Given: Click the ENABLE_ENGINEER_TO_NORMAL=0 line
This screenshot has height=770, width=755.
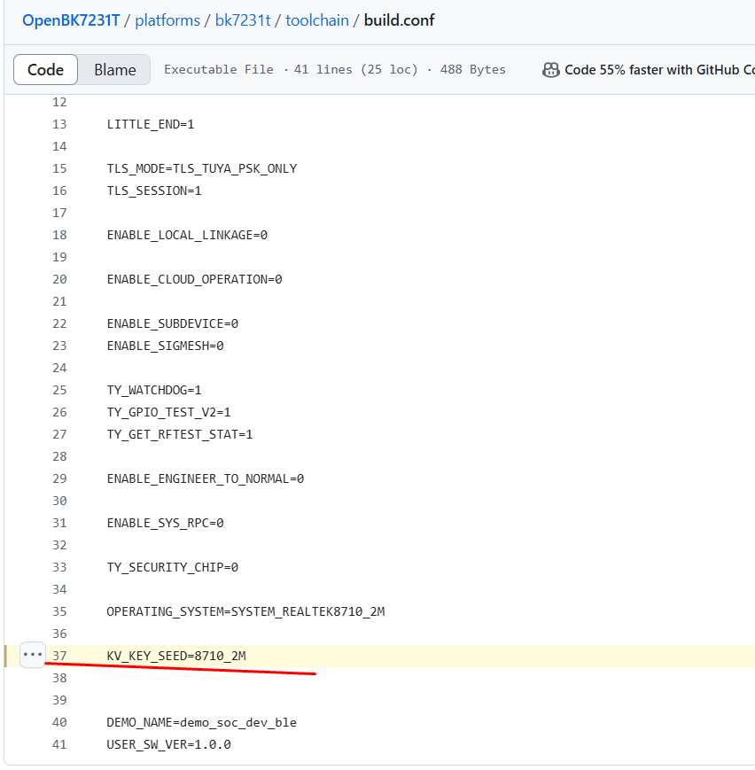Looking at the screenshot, I should (x=206, y=478).
